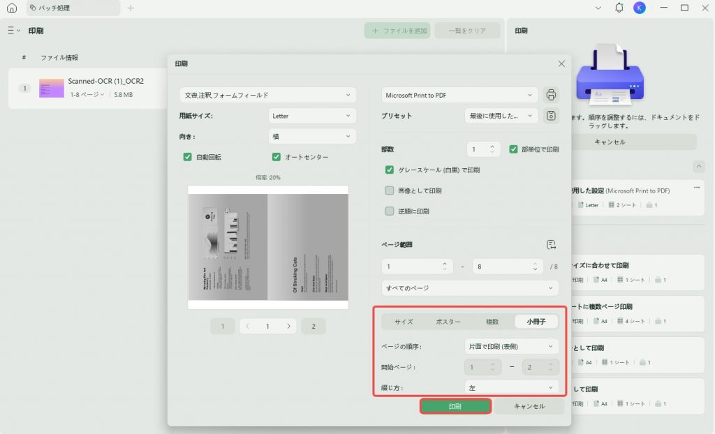Enable 画像として印刷 checkbox
This screenshot has height=434, width=715.
(390, 190)
